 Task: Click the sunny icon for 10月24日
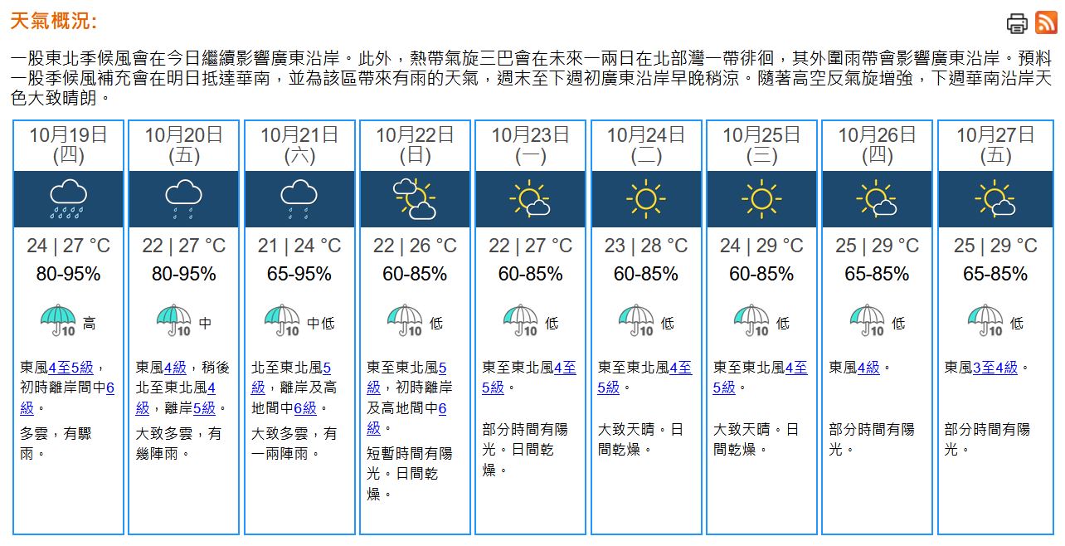(646, 199)
